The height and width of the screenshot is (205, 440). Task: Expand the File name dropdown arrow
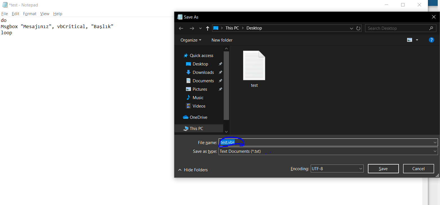(x=435, y=142)
